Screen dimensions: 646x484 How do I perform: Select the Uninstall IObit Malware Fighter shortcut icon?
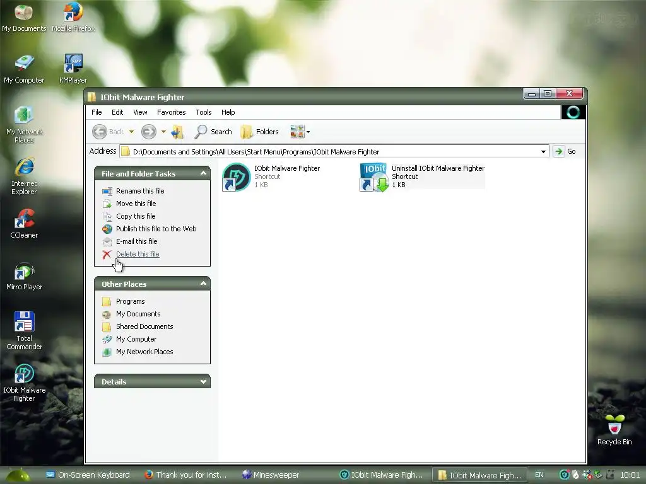click(x=374, y=177)
